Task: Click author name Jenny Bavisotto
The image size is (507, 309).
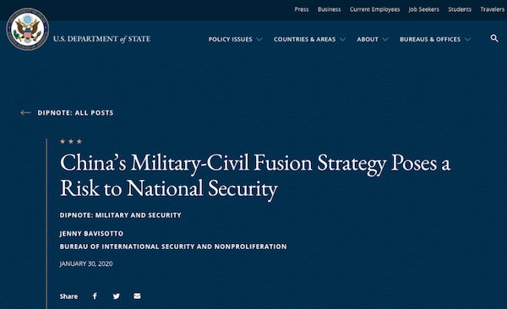Action: click(x=91, y=233)
